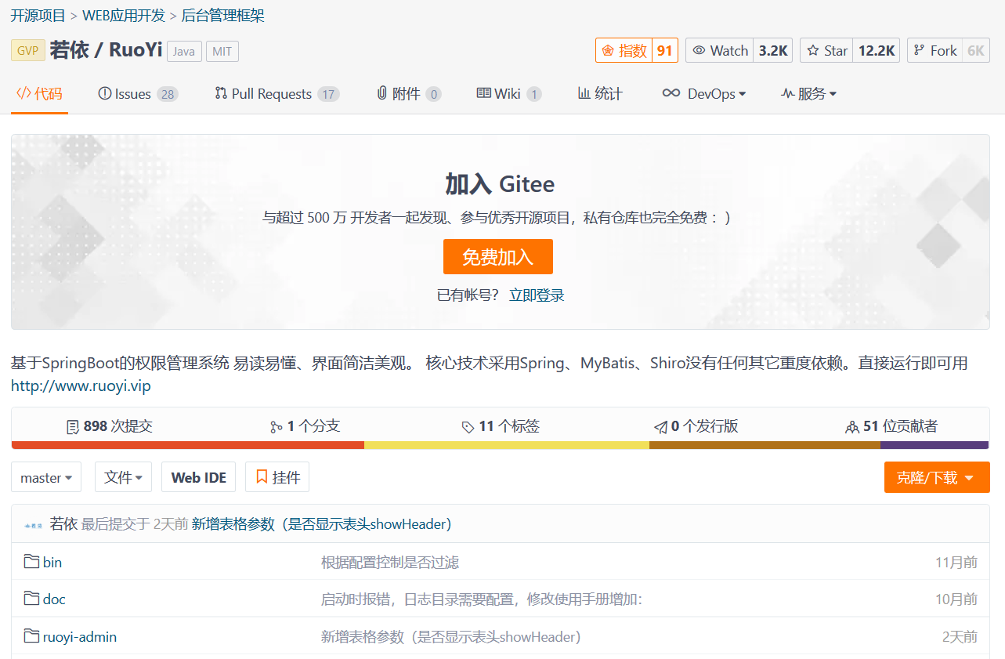
Task: Click the purple segment of language bar
Action: 935,445
